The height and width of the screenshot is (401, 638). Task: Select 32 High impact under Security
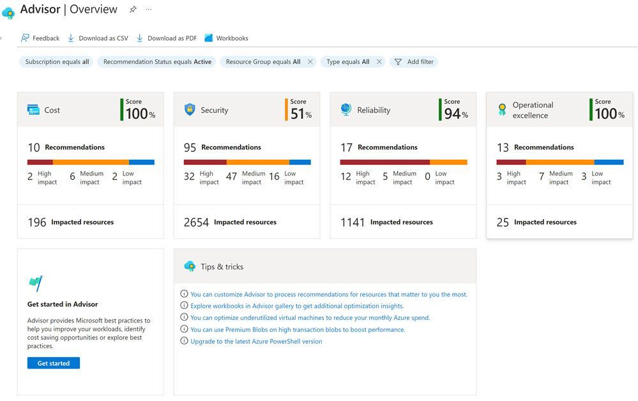(x=201, y=178)
